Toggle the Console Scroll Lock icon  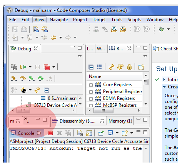(89, 133)
